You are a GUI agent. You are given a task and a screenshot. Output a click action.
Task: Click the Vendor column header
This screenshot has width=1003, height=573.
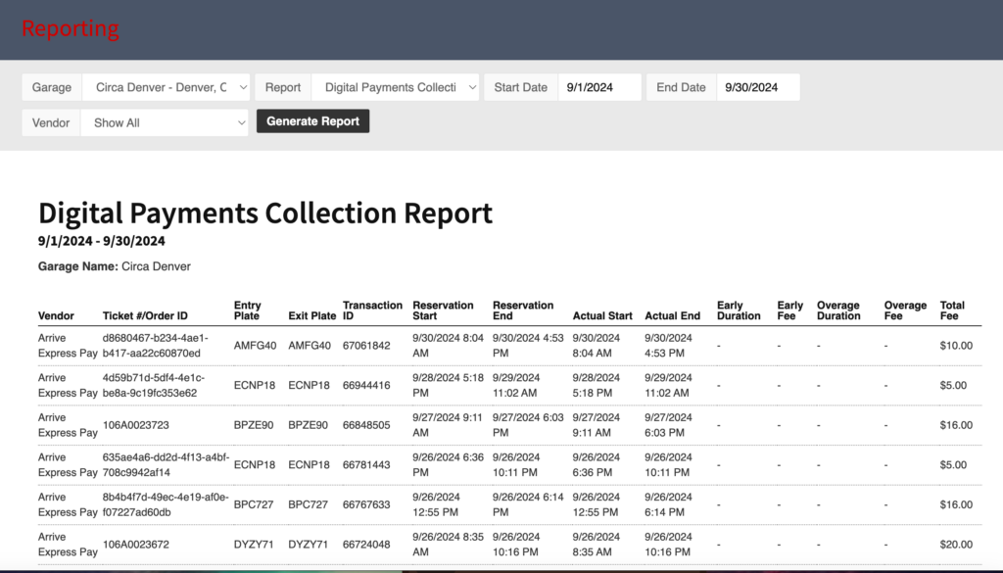[x=56, y=315]
